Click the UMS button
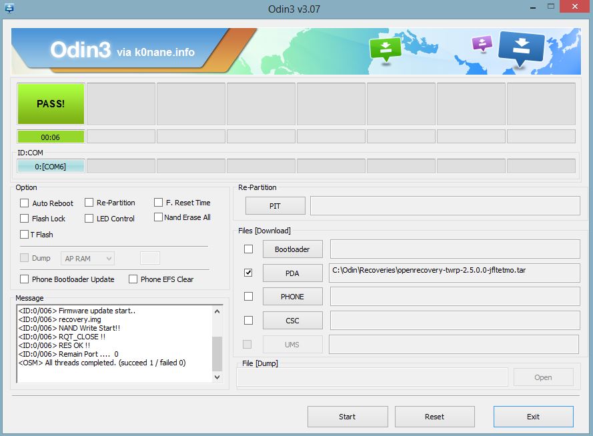Image resolution: width=593 pixels, height=436 pixels. tap(292, 345)
